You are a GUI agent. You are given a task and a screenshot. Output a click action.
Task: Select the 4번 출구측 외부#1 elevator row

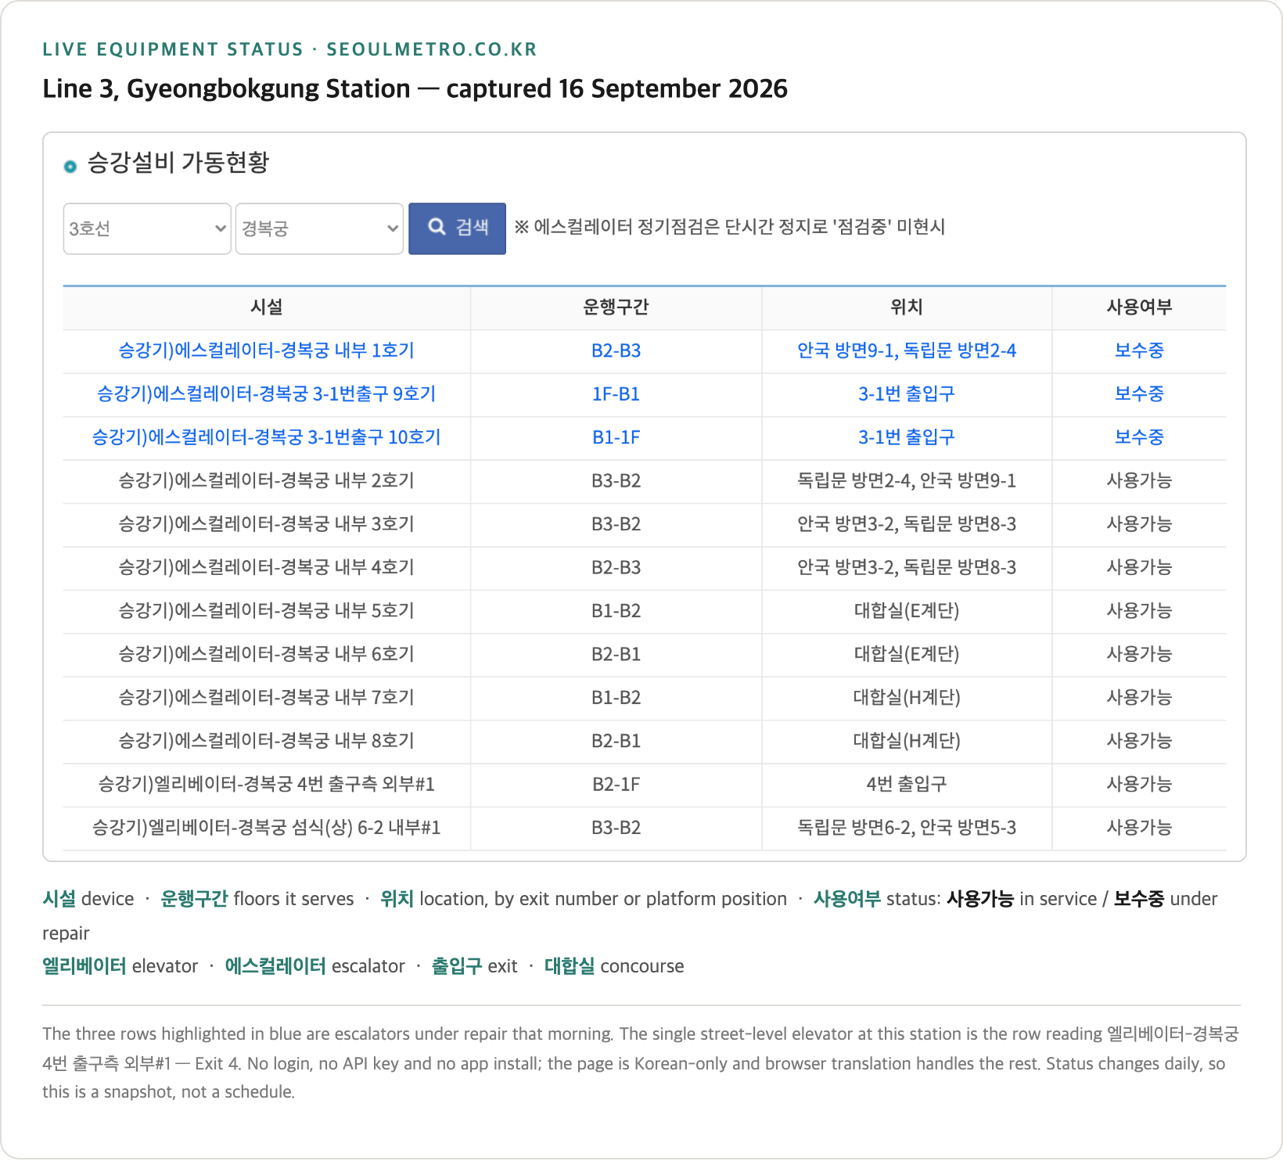pyautogui.click(x=645, y=784)
